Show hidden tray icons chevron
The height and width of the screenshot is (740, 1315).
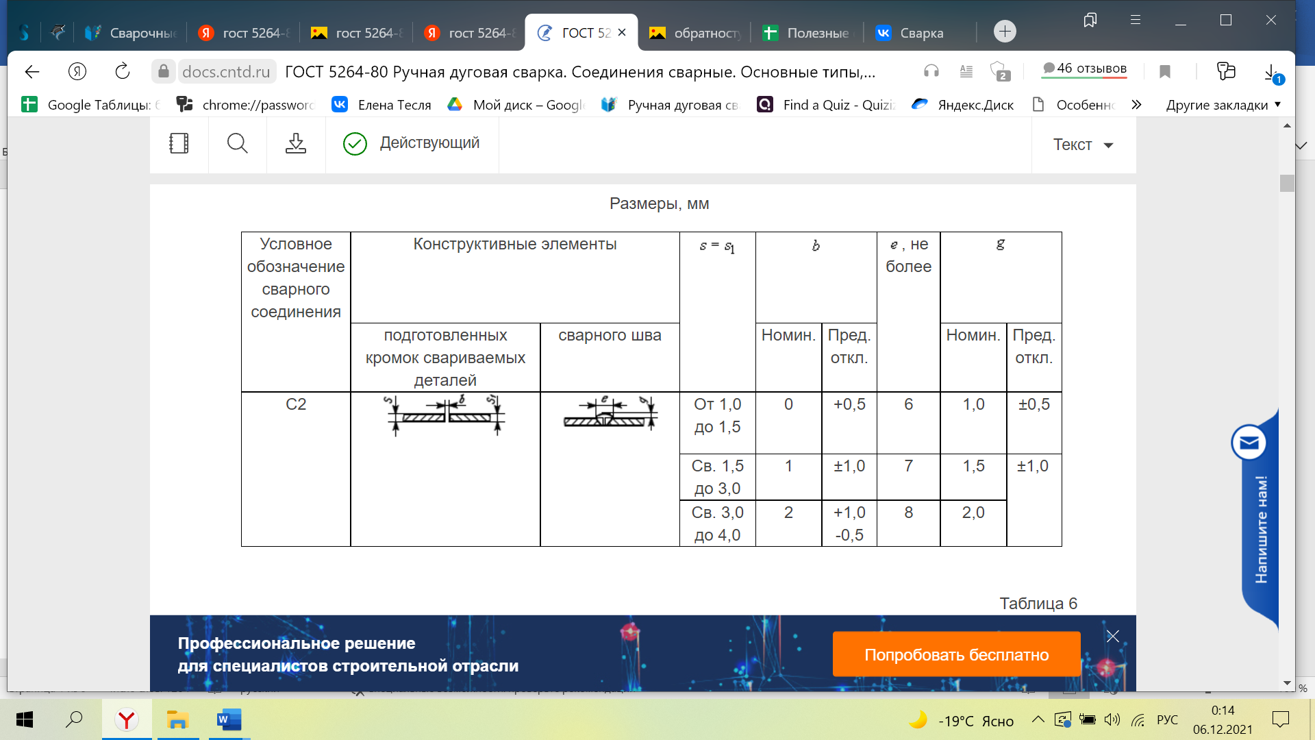tap(1038, 719)
